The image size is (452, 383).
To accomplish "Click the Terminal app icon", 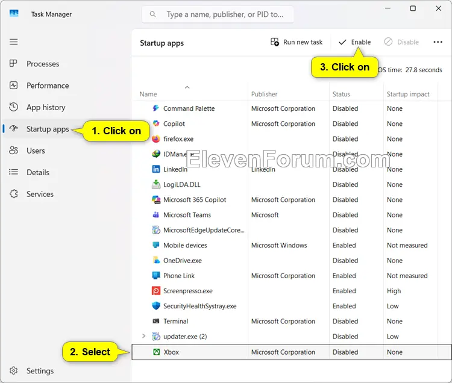I will pos(156,321).
